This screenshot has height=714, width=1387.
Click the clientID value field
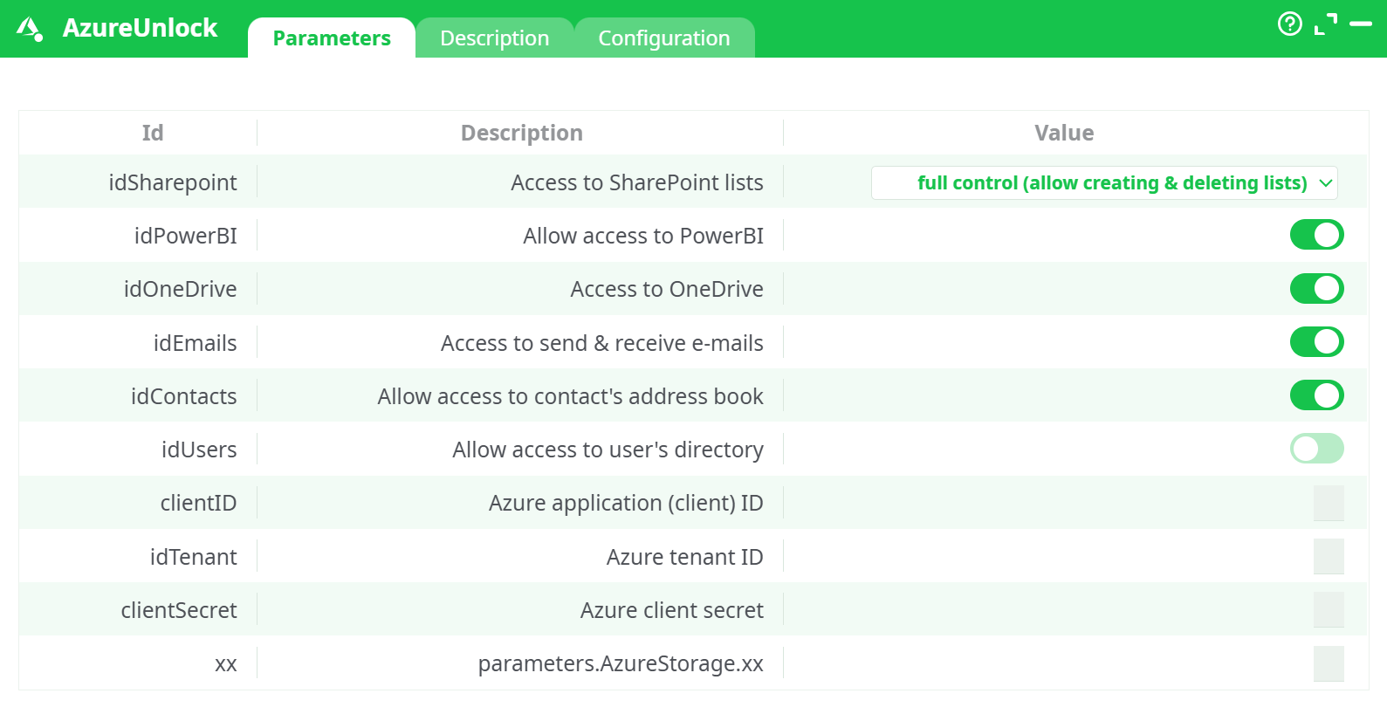point(1329,503)
